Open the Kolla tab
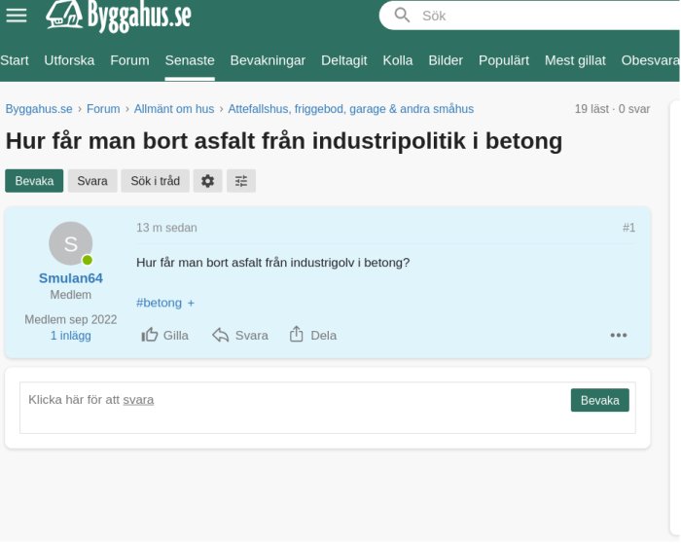Screen dimensions: 681x543 pyautogui.click(x=397, y=60)
